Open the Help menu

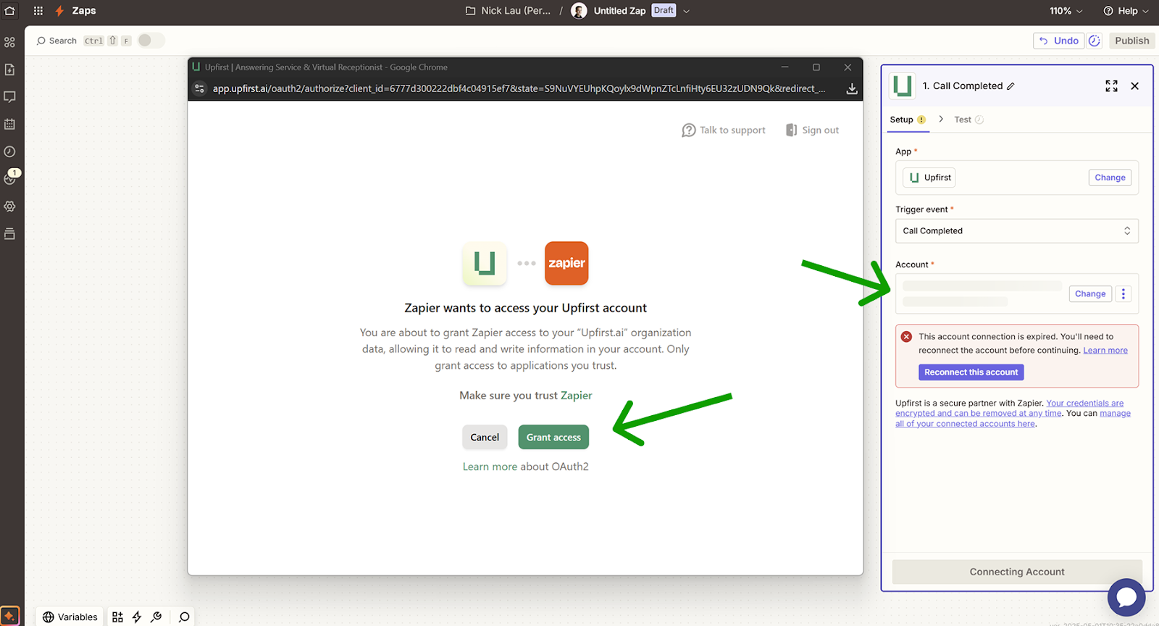pos(1126,11)
